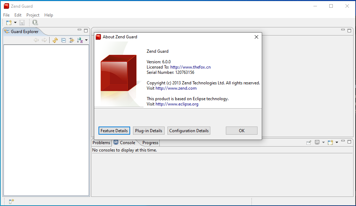Viewport: 356px width, 206px height.
Task: Open the http://www.eclipse.org link
Action: click(177, 104)
